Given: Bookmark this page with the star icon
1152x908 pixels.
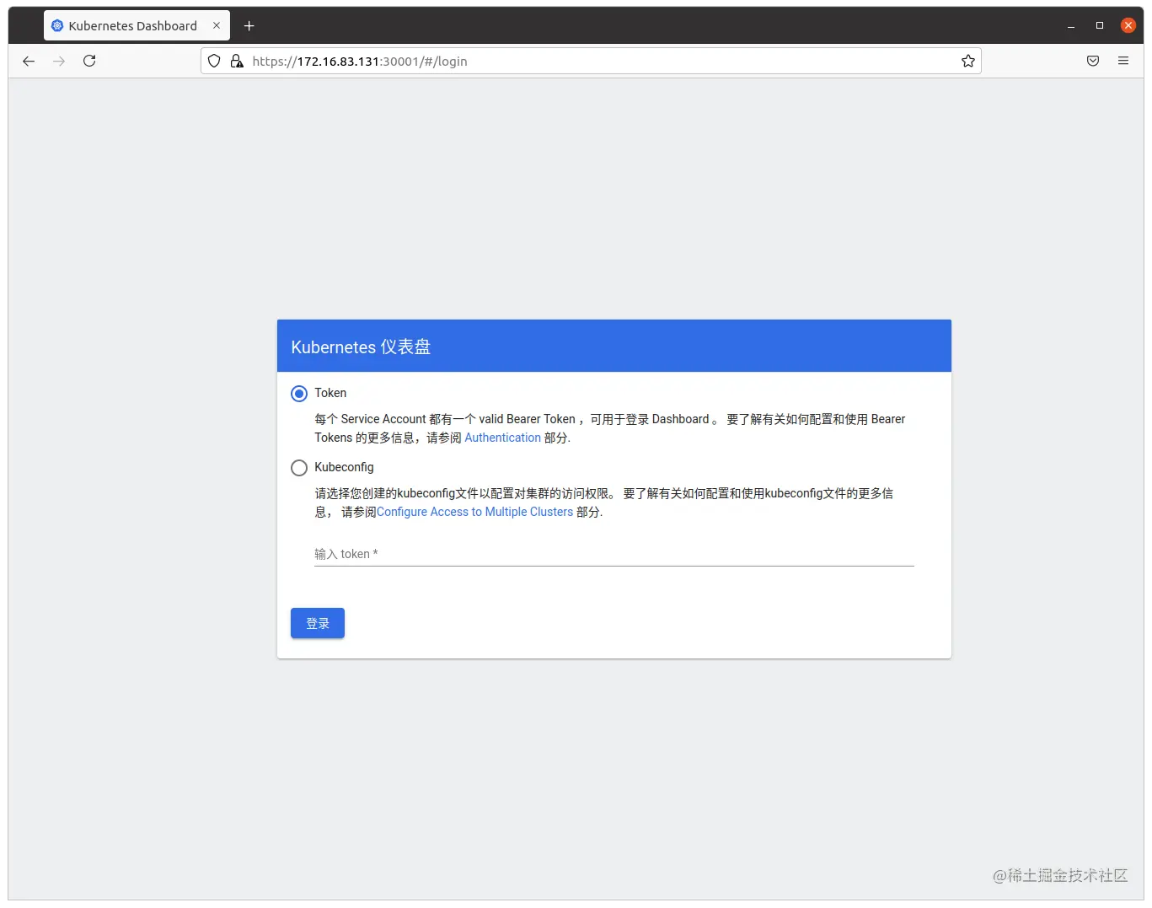Looking at the screenshot, I should pos(968,61).
